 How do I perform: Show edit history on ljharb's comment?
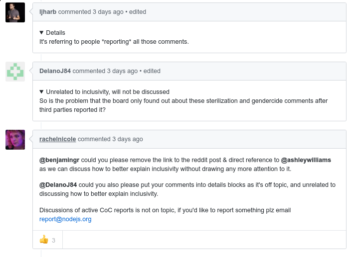[138, 12]
